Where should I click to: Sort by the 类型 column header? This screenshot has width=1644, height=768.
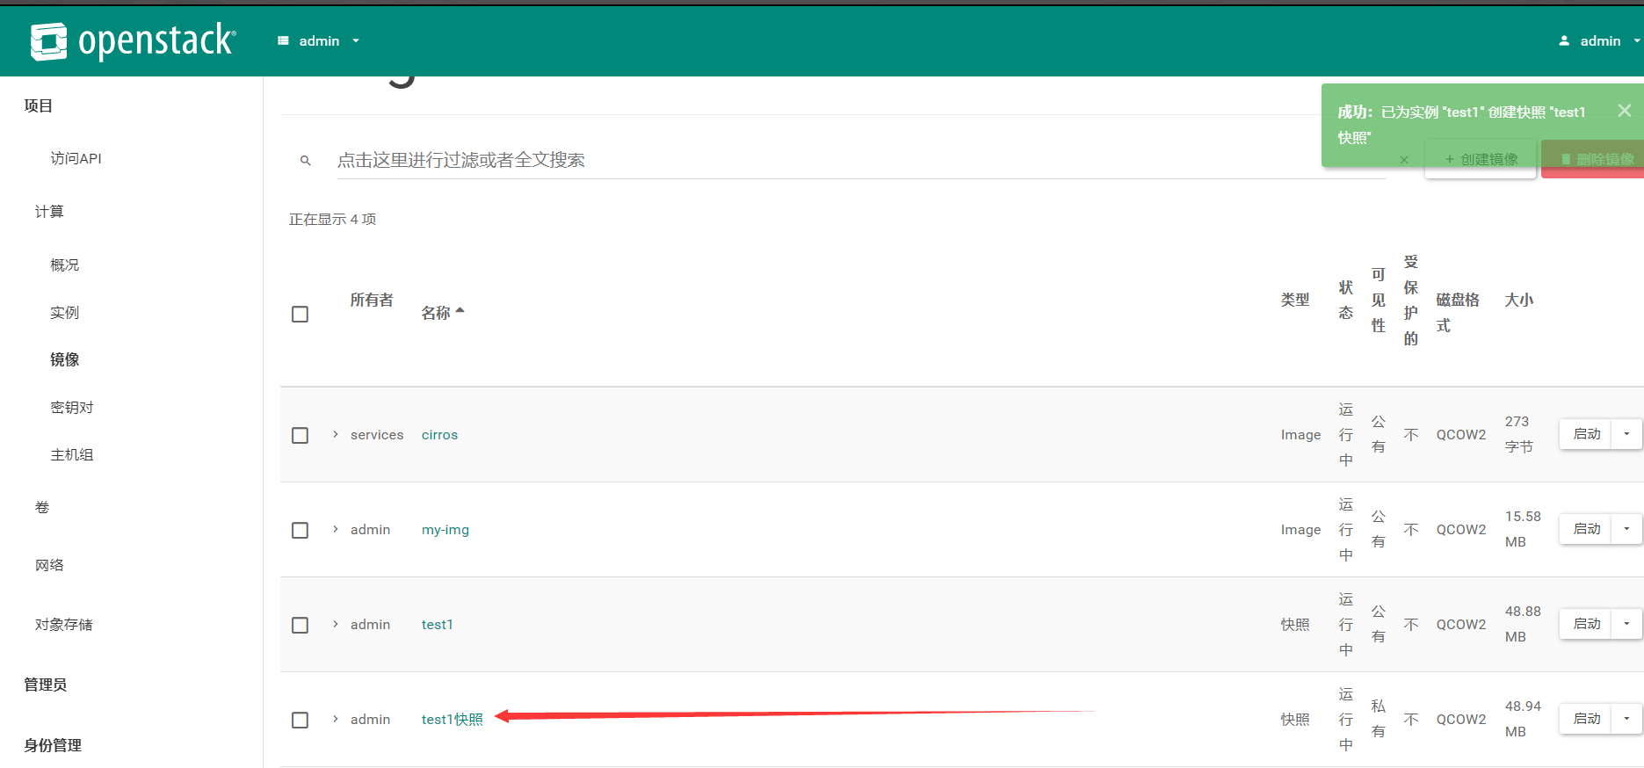click(x=1295, y=301)
